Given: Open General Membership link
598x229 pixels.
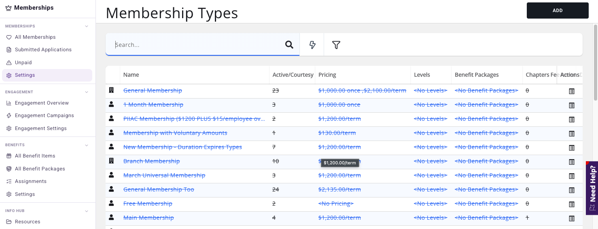Looking at the screenshot, I should (x=153, y=90).
